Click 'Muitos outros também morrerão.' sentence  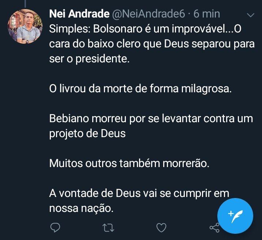click(130, 164)
